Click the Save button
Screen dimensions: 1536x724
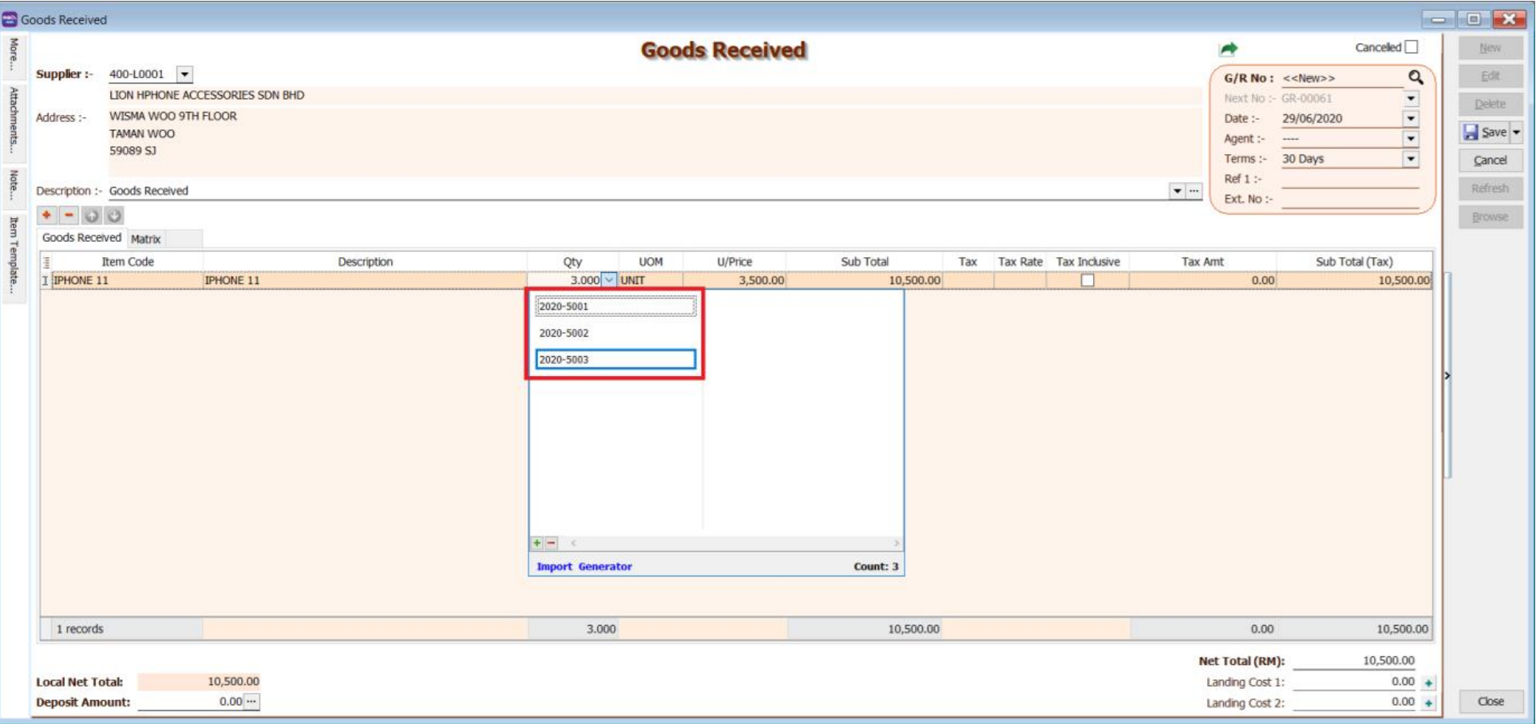tap(1485, 133)
